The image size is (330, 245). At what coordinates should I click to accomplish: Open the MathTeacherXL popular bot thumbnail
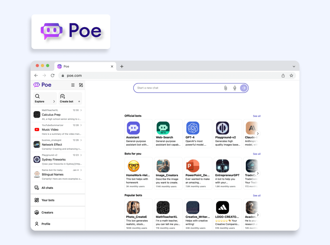tap(163, 207)
